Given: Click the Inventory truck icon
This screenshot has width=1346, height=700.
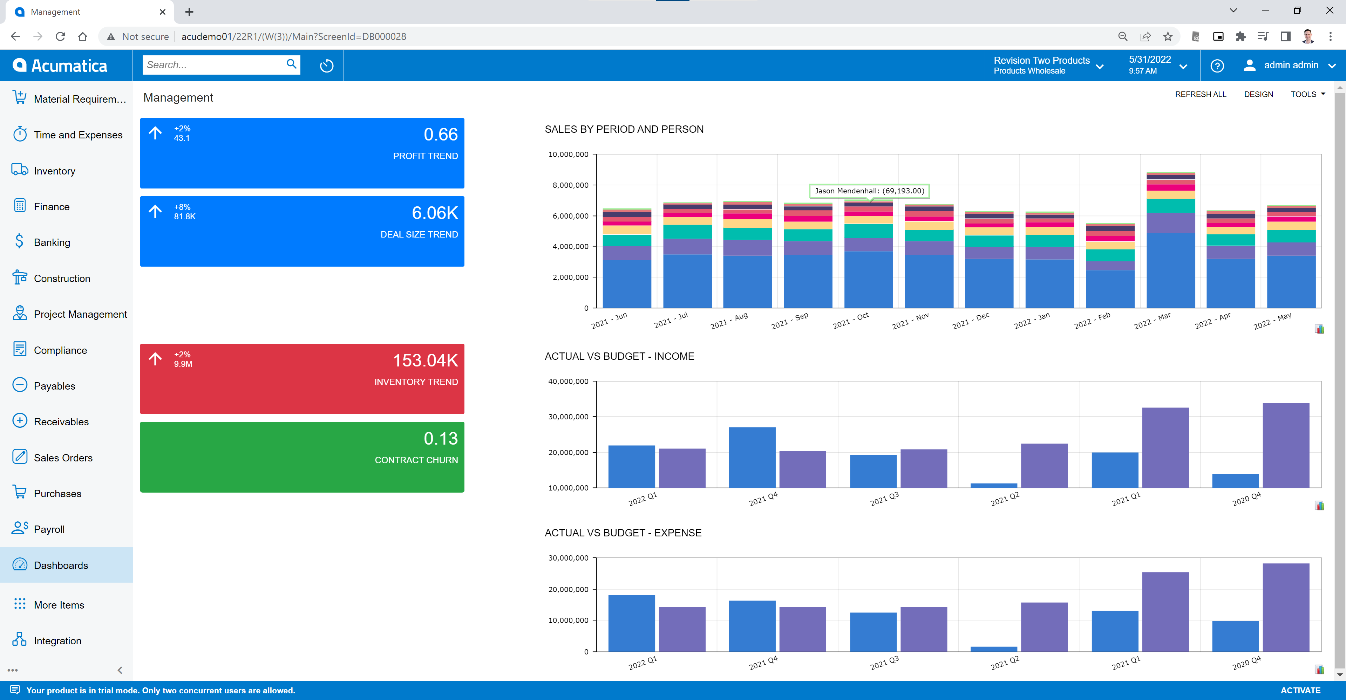Looking at the screenshot, I should (19, 170).
